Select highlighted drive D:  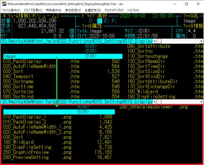click(100, 21)
